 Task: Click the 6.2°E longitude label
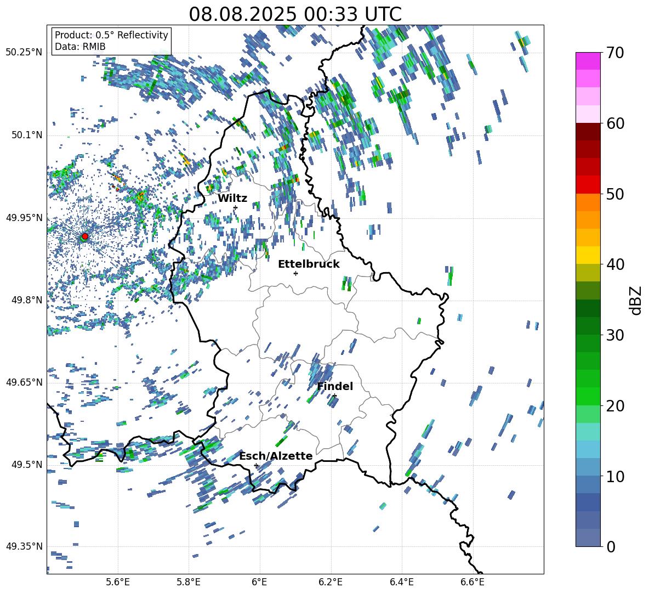click(x=331, y=582)
